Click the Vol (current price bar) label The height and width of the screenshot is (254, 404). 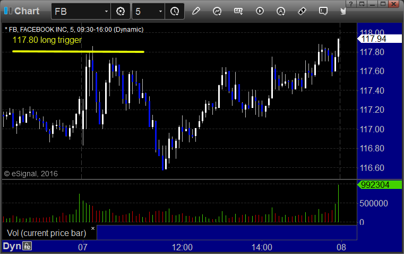click(x=47, y=233)
